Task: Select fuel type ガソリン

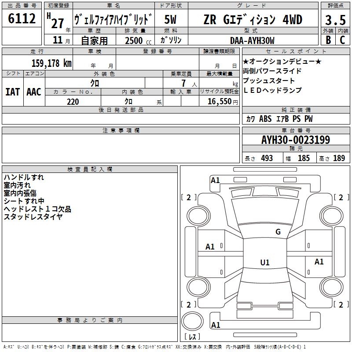Action: click(x=171, y=40)
